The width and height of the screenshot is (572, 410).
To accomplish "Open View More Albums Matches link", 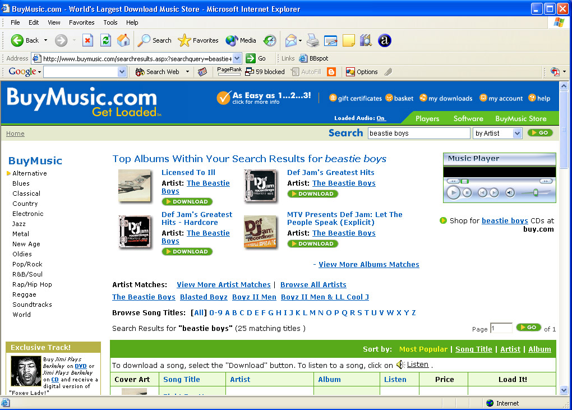I will click(369, 265).
